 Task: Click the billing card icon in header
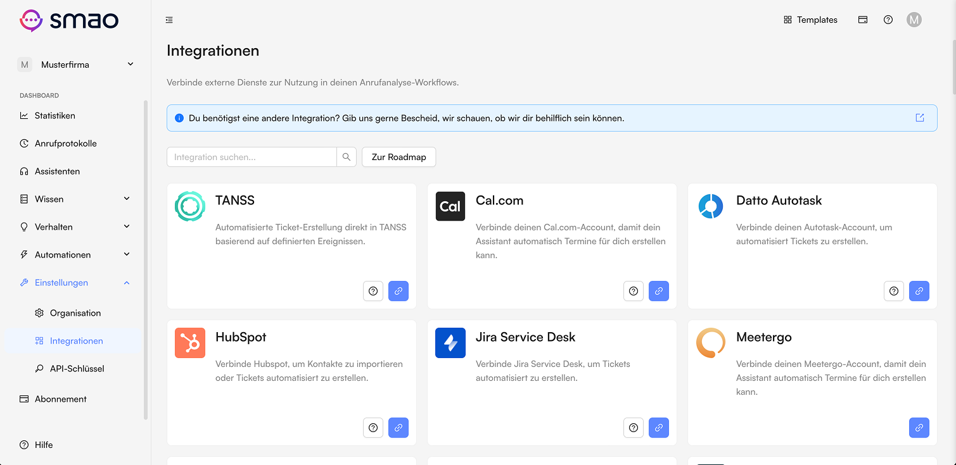[x=863, y=20]
